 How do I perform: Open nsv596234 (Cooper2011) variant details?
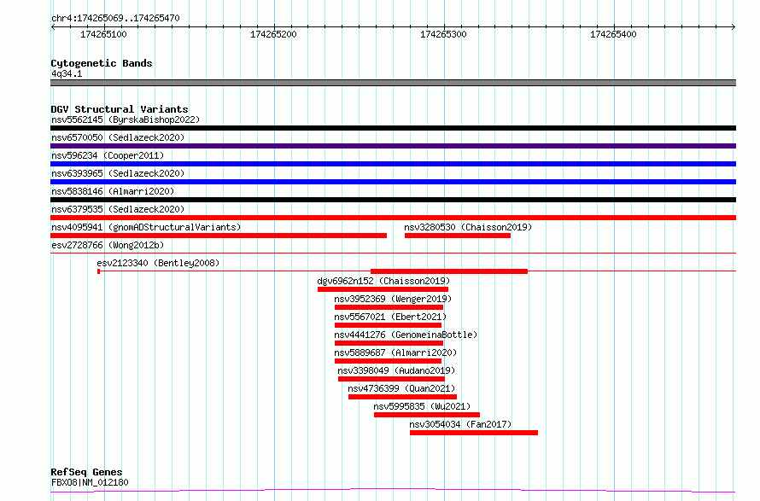pyautogui.click(x=108, y=155)
